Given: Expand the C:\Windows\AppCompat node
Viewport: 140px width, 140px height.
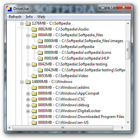Looking at the screenshot, I should coord(28,94).
